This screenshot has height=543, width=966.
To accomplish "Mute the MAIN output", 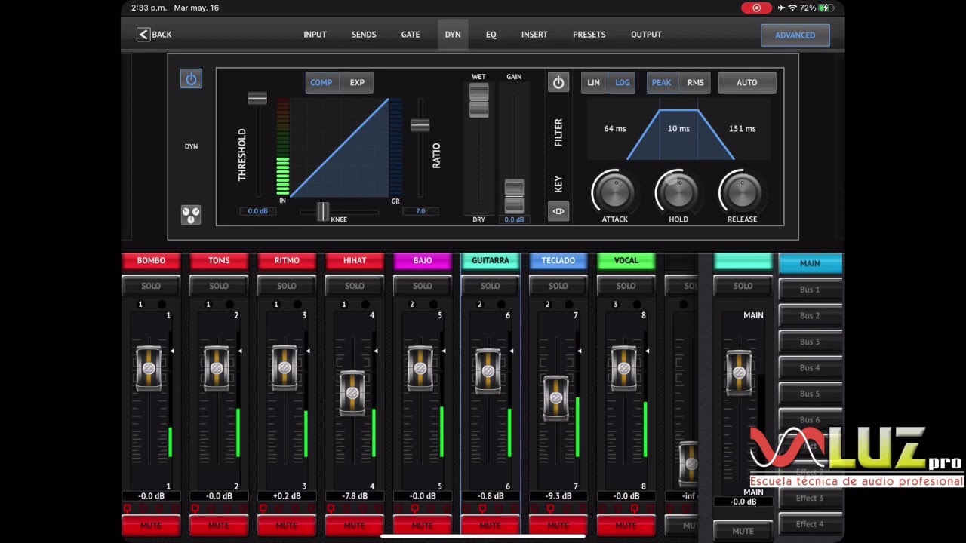I will tap(743, 531).
